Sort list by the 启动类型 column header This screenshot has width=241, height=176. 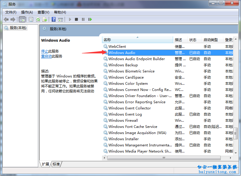pos(211,40)
